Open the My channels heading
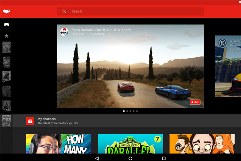 (47, 119)
